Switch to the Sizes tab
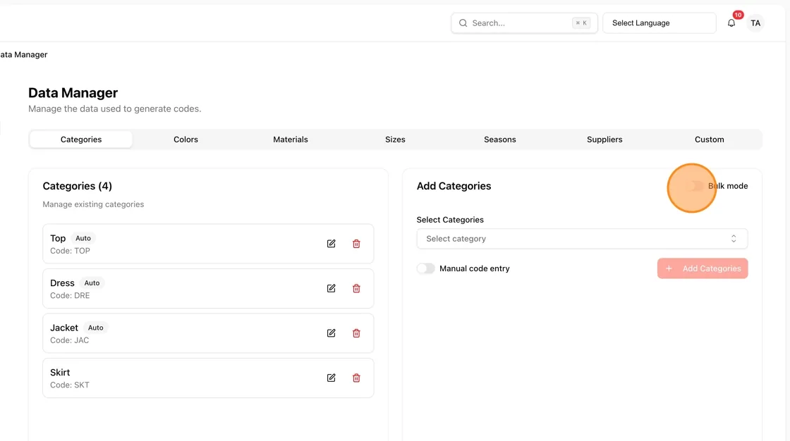The width and height of the screenshot is (790, 441). coord(395,139)
